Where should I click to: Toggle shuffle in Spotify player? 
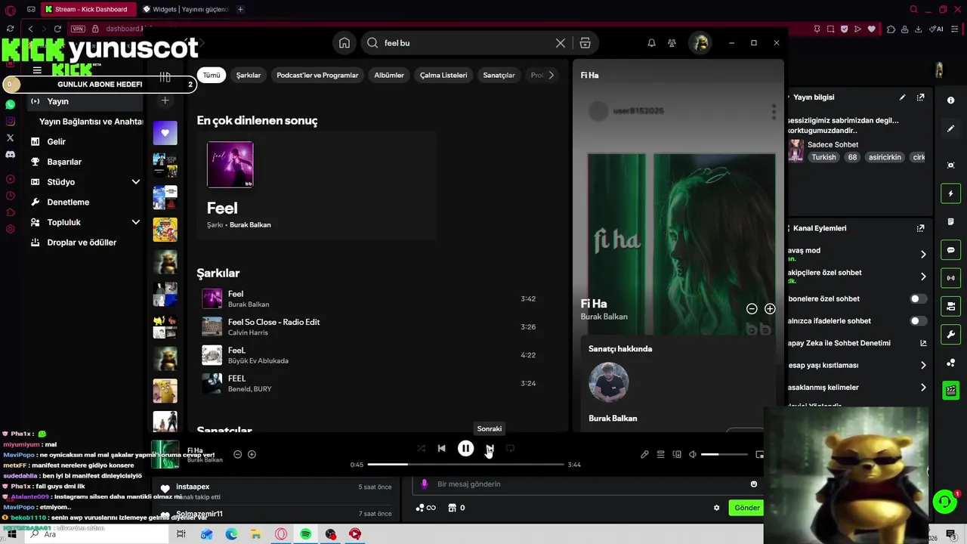click(421, 449)
